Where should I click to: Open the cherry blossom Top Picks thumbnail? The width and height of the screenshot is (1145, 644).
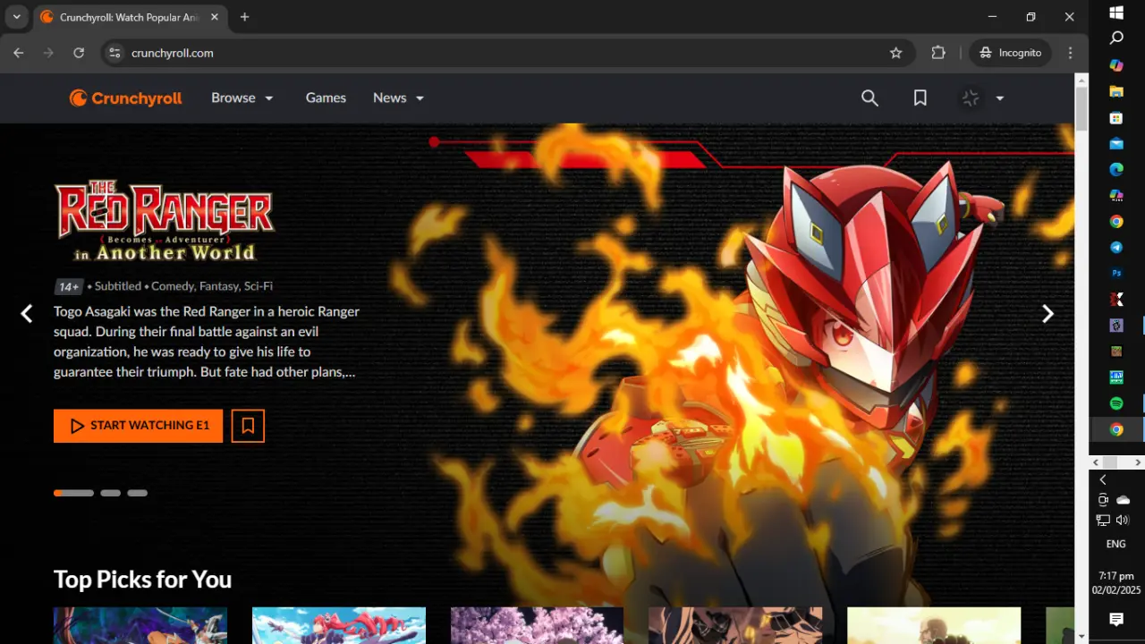point(537,625)
